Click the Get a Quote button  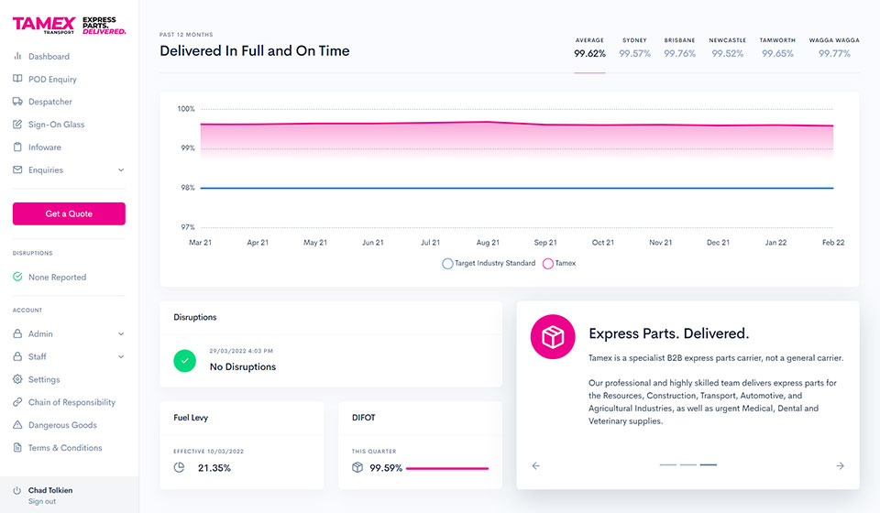69,213
